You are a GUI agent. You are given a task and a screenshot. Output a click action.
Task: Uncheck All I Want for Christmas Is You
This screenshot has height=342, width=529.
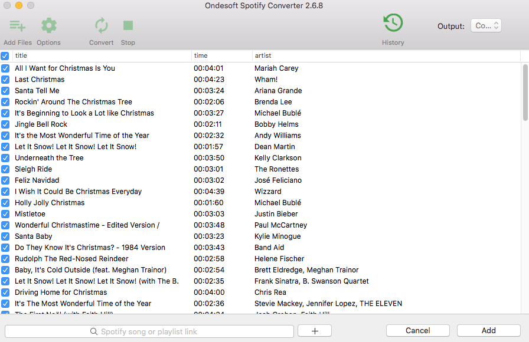(5, 68)
